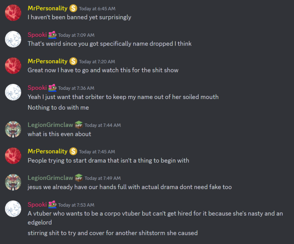Click MrPersonality's red avatar at 6:45 AM

[13, 13]
